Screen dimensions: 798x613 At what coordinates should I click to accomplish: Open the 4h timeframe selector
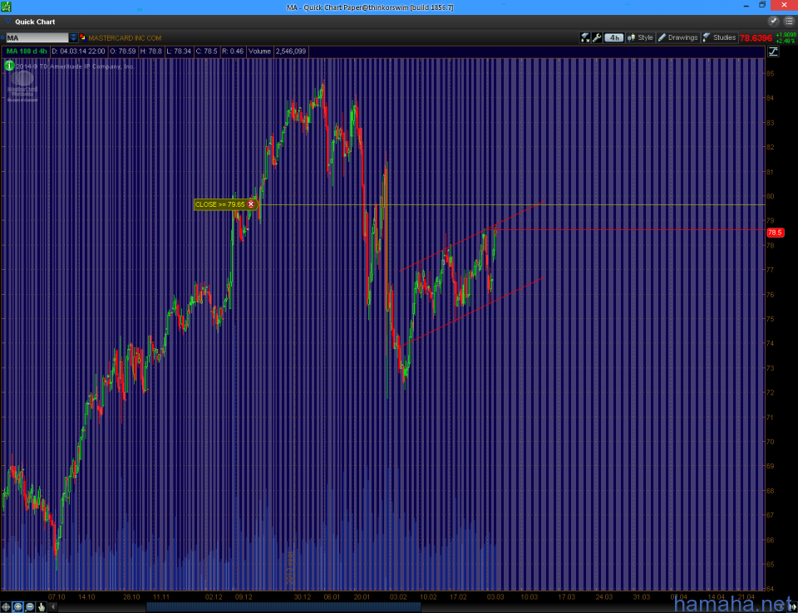(x=613, y=37)
